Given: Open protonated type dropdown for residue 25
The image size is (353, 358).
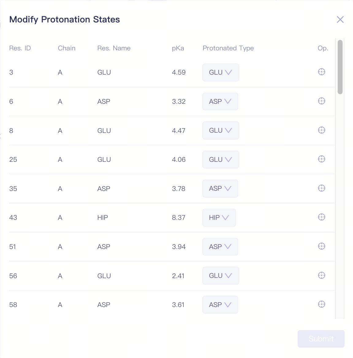Looking at the screenshot, I should pos(221,160).
